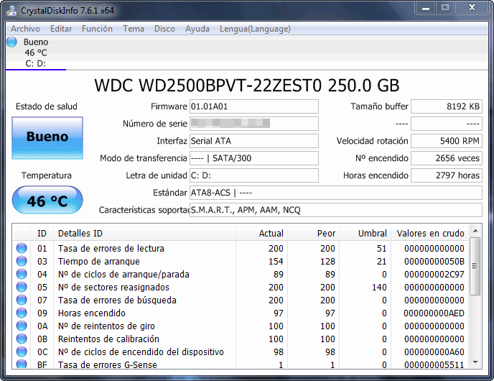Click the Letra de unidad field

(254, 175)
